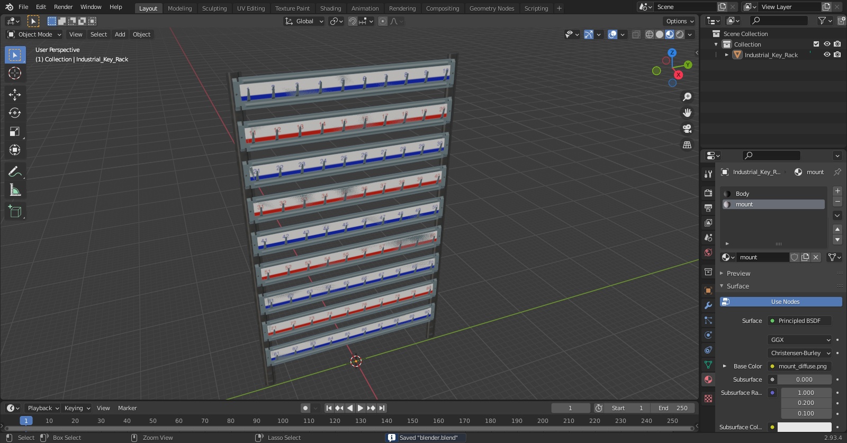Open Christensen-Burley subsurface method dropdown
This screenshot has width=847, height=443.
tap(800, 353)
